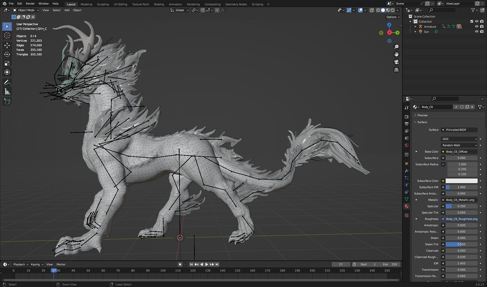Open the Object Mode dropdown
487x287 pixels.
[26, 10]
